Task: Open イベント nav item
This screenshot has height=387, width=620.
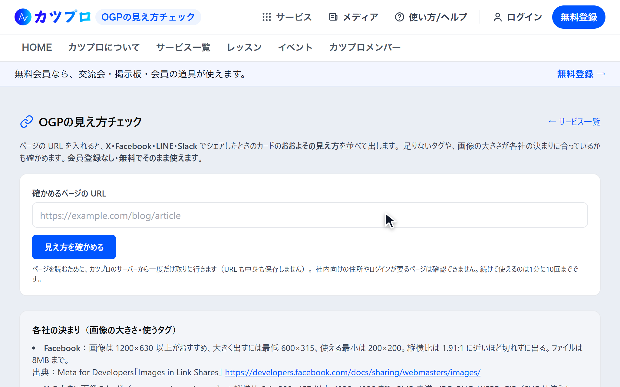Action: (295, 47)
